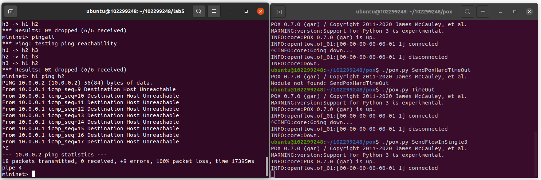
Task: Click the lab5 window title text
Action: click(x=135, y=12)
